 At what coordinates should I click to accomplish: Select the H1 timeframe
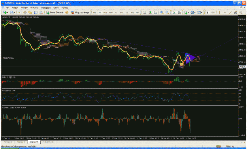point(116,13)
